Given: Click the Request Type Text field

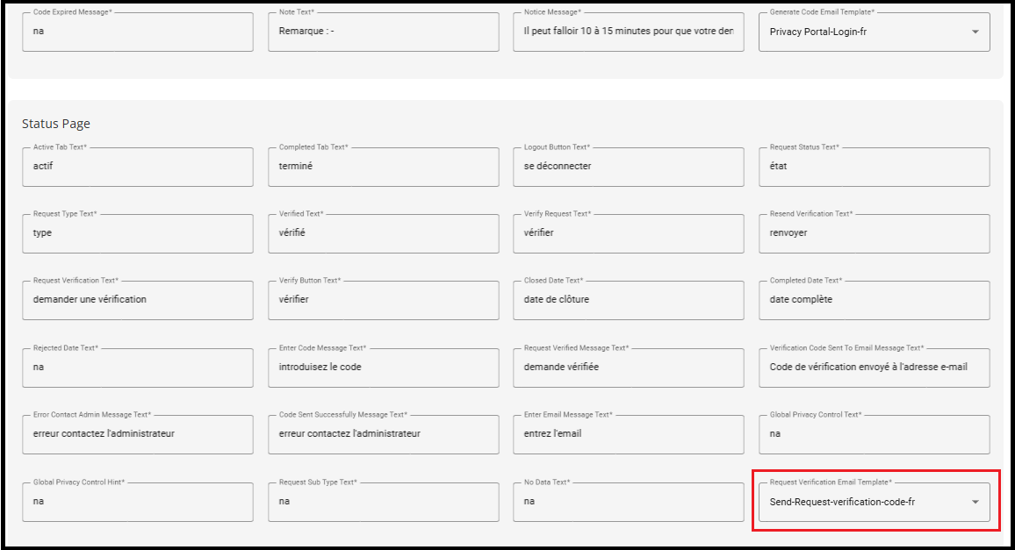Looking at the screenshot, I should click(138, 233).
